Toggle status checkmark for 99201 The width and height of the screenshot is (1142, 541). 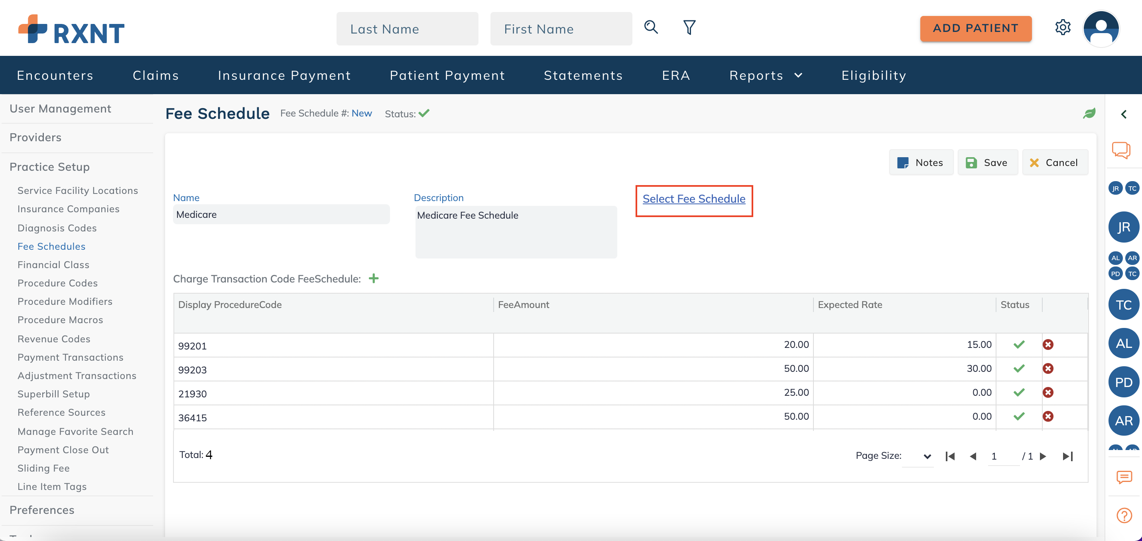click(x=1019, y=345)
